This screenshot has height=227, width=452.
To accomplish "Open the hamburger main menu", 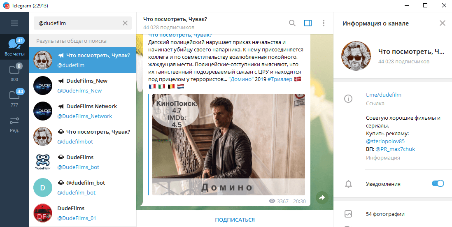I will point(14,23).
